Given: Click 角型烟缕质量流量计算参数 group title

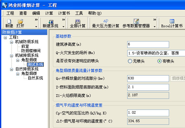Looking at the screenshot, I should pos(79,71).
